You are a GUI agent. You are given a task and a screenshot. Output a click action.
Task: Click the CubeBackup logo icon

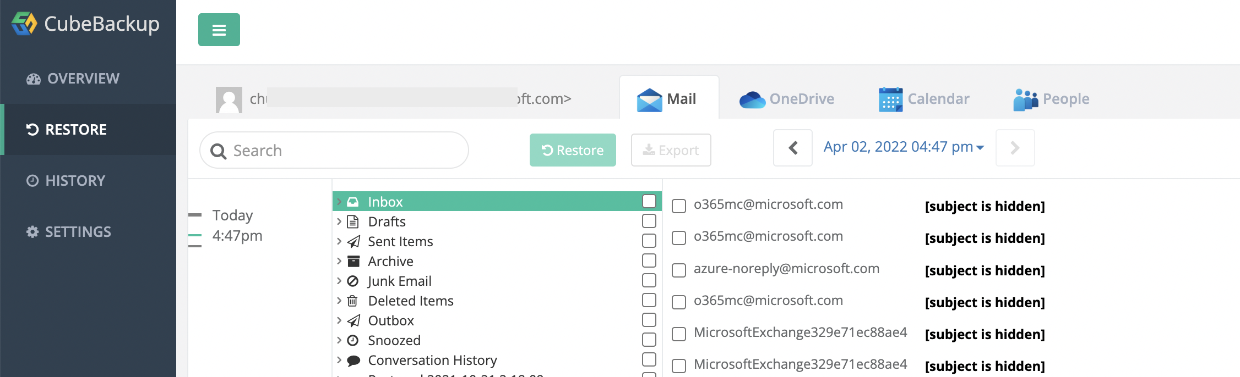click(x=24, y=24)
